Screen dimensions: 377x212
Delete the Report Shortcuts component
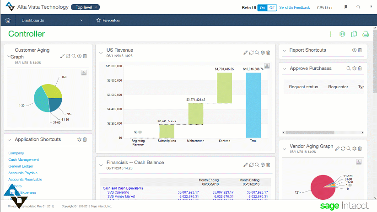click(360, 50)
